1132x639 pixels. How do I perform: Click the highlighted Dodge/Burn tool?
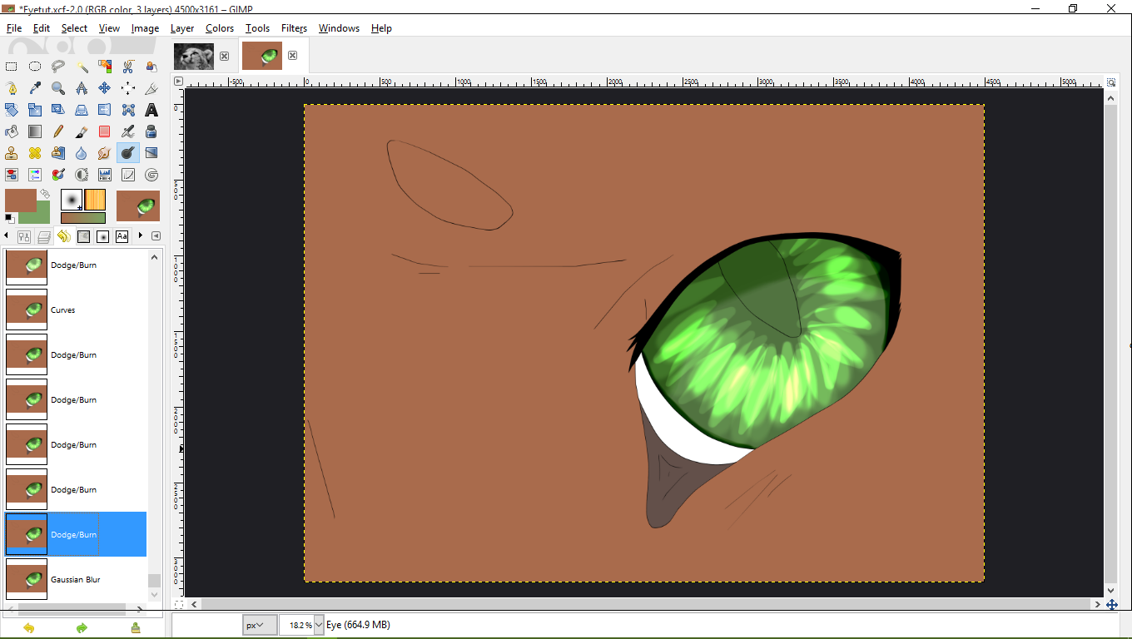coord(128,153)
